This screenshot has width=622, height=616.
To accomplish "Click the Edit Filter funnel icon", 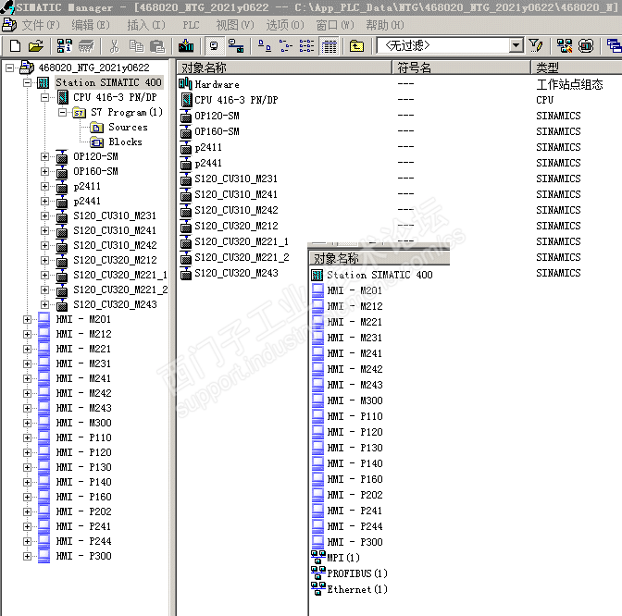I will coord(536,46).
